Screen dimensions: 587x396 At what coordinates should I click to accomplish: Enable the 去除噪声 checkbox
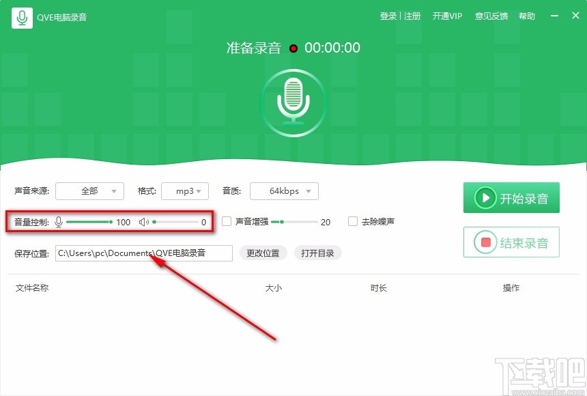(353, 222)
